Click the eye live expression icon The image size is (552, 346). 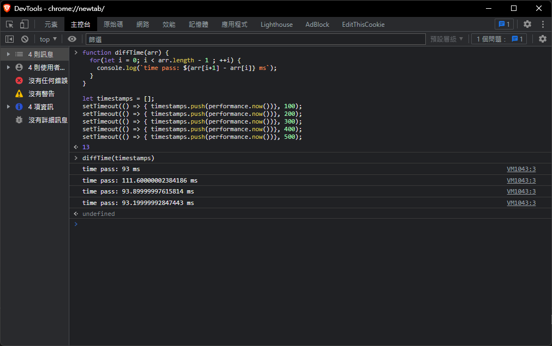click(72, 39)
